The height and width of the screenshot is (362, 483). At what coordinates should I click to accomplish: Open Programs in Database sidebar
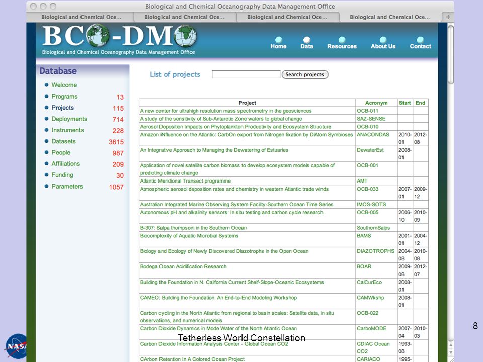click(x=65, y=97)
